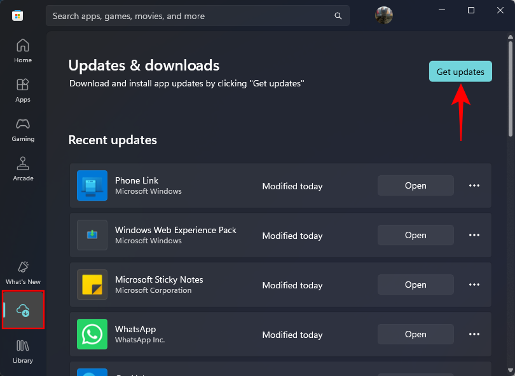Open the Phone Link three-dot options menu
The width and height of the screenshot is (515, 376).
[x=474, y=185]
